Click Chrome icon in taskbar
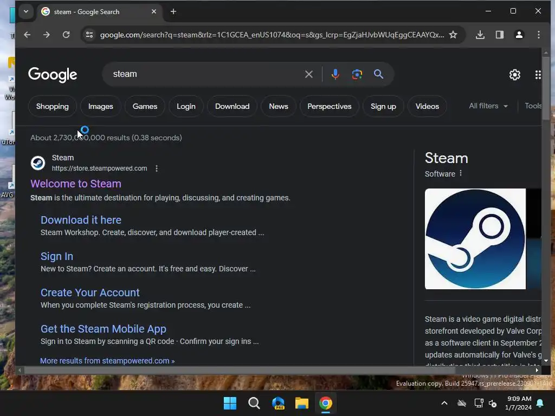This screenshot has width=555, height=416. click(326, 403)
